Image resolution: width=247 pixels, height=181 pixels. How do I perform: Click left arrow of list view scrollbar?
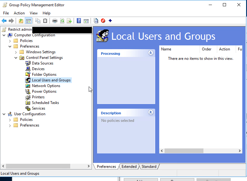162,151
